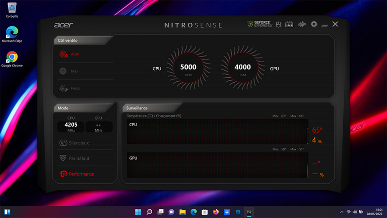This screenshot has width=387, height=218.
Task: Click the GPU fan 4000 RPM dial
Action: click(x=242, y=68)
